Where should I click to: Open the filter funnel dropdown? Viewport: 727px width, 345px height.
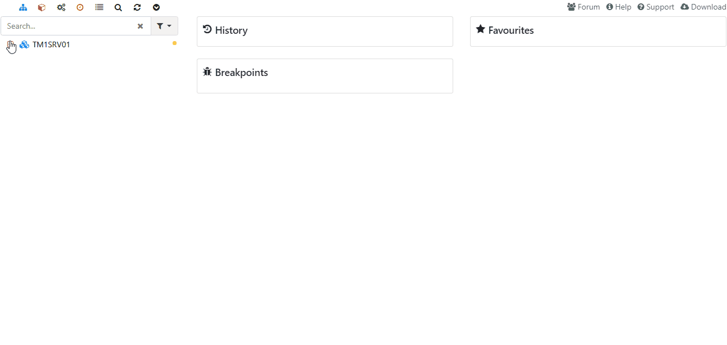point(164,26)
